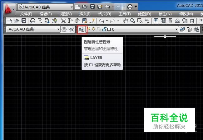Activate the Zoom Window tool
Screen dimensions: 203x140
140,21
